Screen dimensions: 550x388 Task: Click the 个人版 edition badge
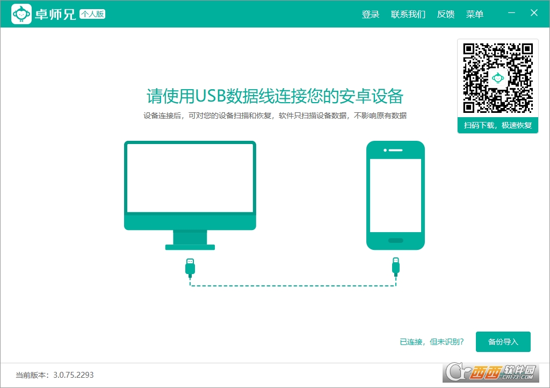pos(92,14)
